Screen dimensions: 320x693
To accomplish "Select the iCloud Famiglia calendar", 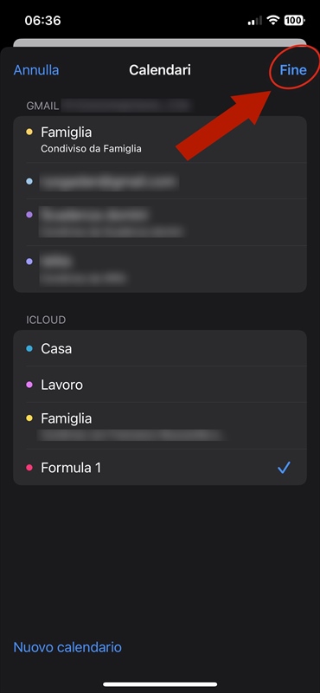I will pyautogui.click(x=160, y=426).
